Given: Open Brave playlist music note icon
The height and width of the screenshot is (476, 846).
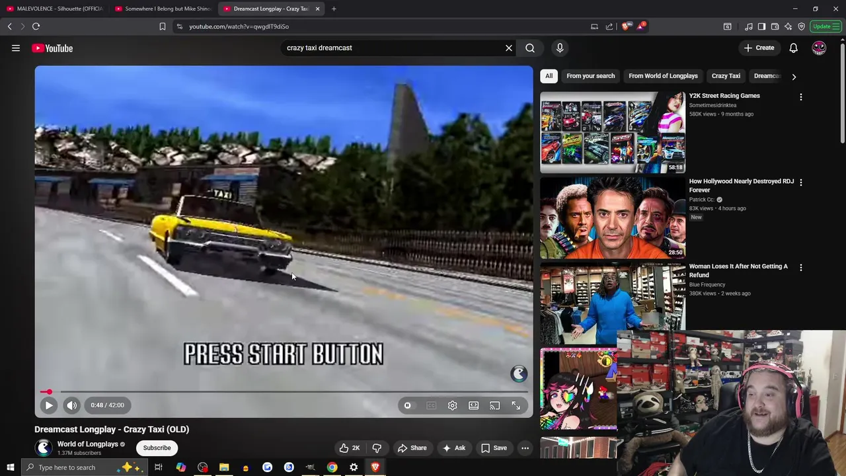Looking at the screenshot, I should pyautogui.click(x=748, y=26).
